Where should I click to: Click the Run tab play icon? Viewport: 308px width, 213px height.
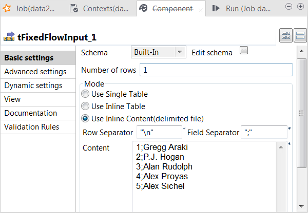pos(216,8)
